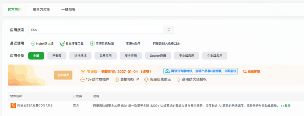
Task: Filter by 运行环境 category
Action: tap(80, 56)
